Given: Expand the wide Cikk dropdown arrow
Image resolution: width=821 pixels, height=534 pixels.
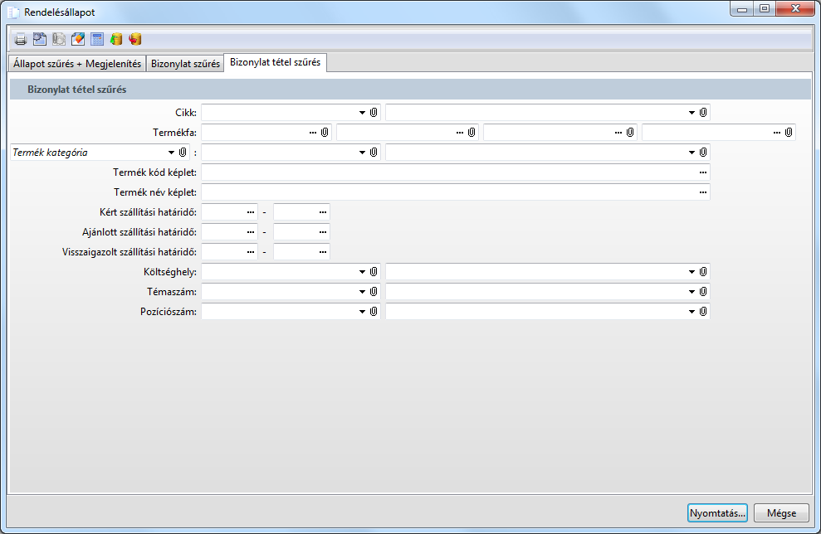Looking at the screenshot, I should tap(691, 113).
